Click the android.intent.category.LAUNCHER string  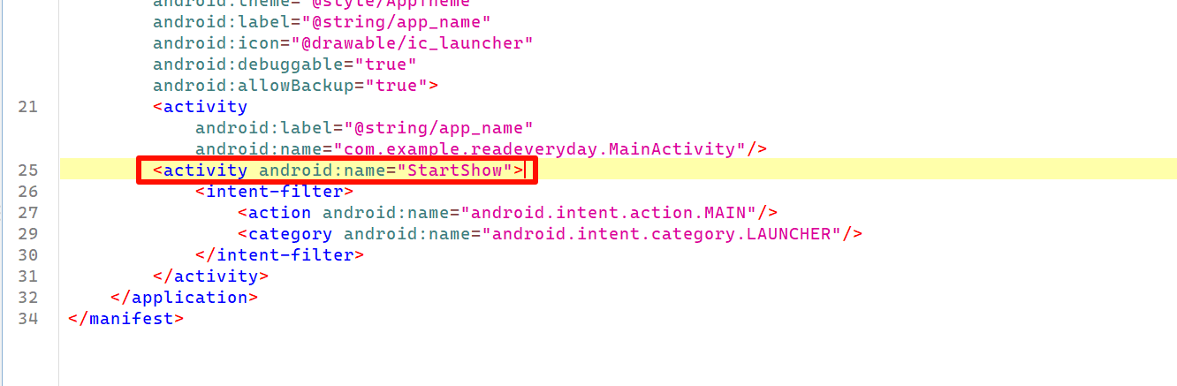coord(662,234)
